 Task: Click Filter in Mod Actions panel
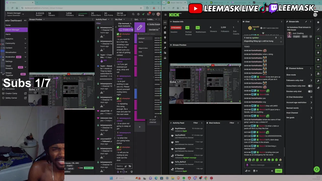232,123
